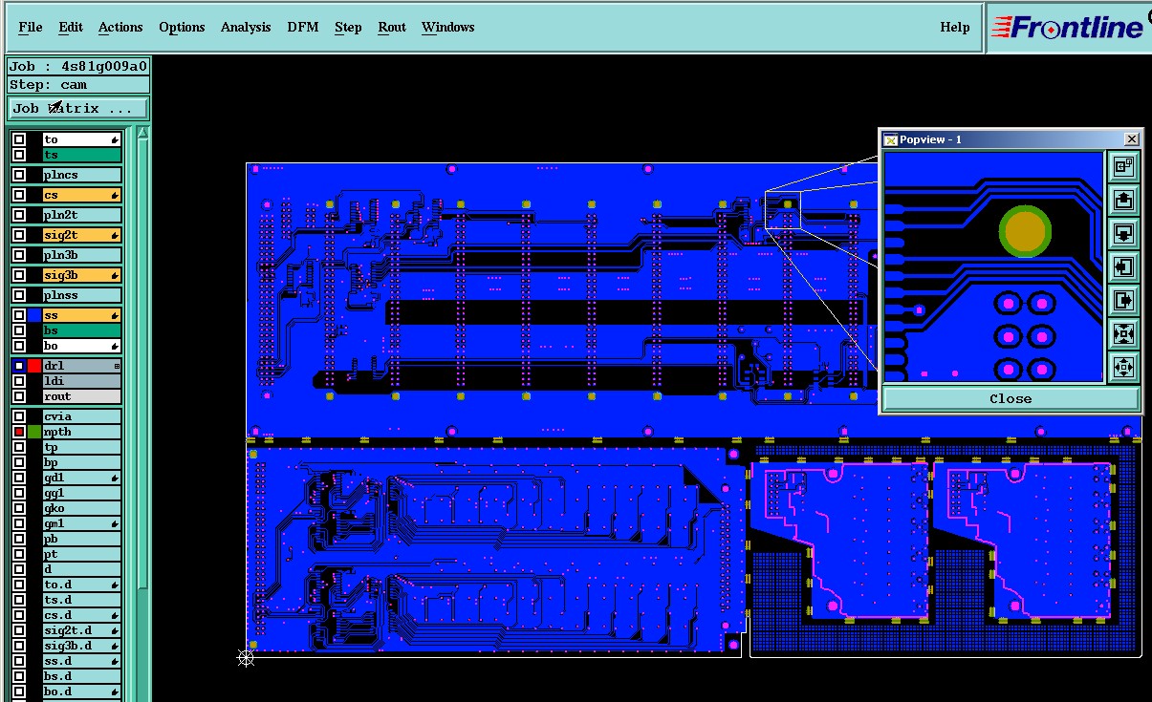
Task: Click the green color swatch on mpth layer
Action: click(35, 432)
